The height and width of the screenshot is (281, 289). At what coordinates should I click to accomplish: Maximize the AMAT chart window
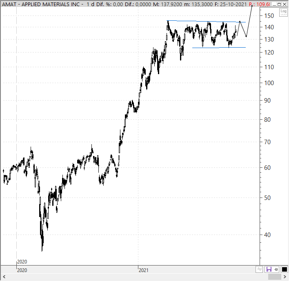pyautogui.click(x=280, y=4)
